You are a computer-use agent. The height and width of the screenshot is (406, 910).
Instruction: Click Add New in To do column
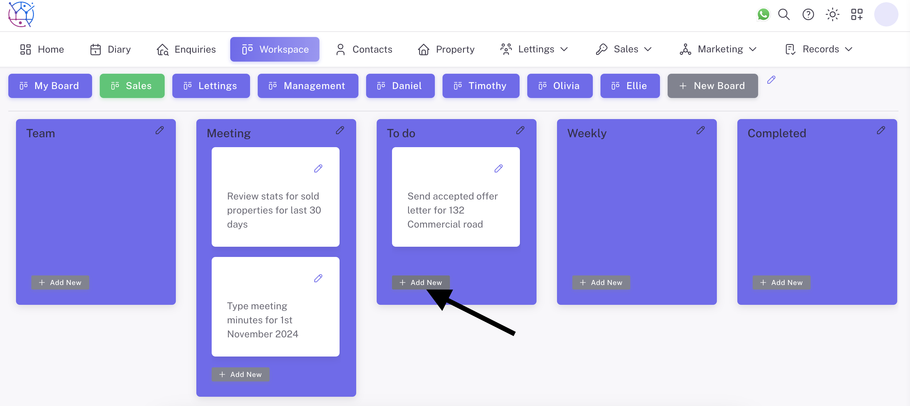pos(421,282)
